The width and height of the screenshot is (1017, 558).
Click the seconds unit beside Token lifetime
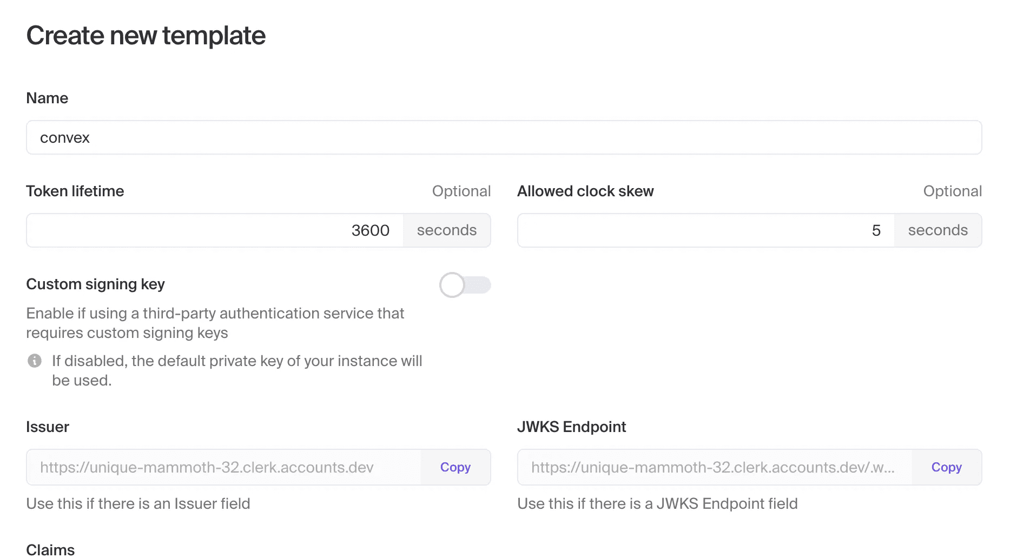point(446,230)
